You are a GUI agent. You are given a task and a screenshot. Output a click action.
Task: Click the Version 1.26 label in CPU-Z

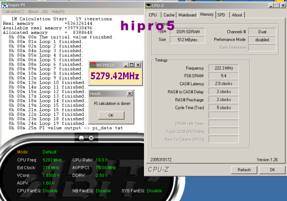click(x=267, y=160)
